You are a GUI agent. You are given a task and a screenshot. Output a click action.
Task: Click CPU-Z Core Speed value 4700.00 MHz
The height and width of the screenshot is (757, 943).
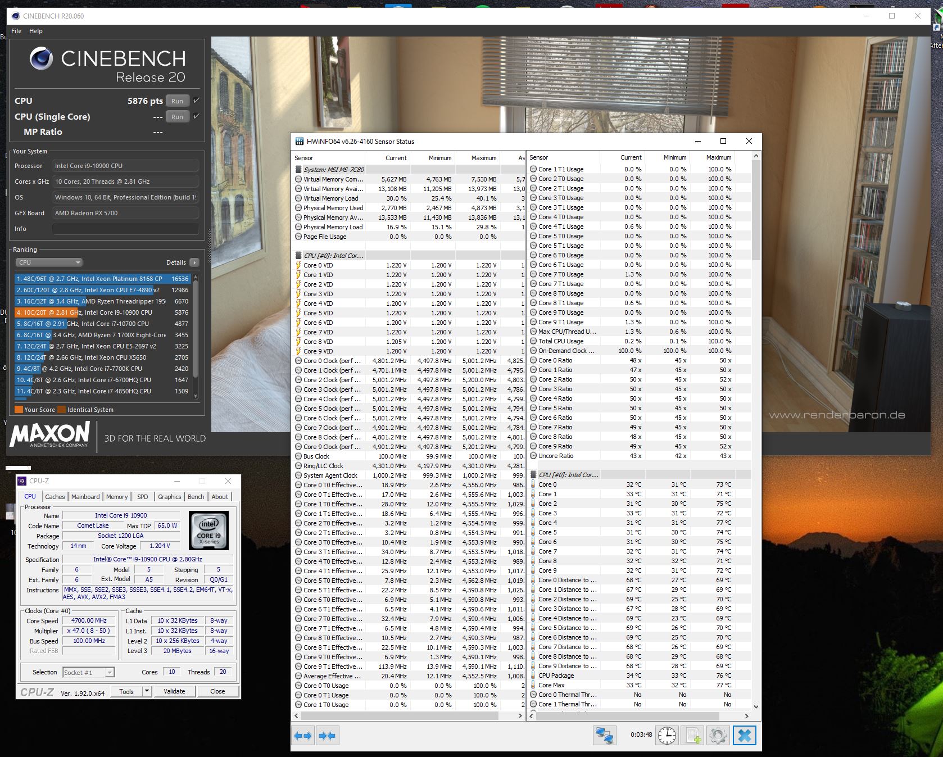89,621
